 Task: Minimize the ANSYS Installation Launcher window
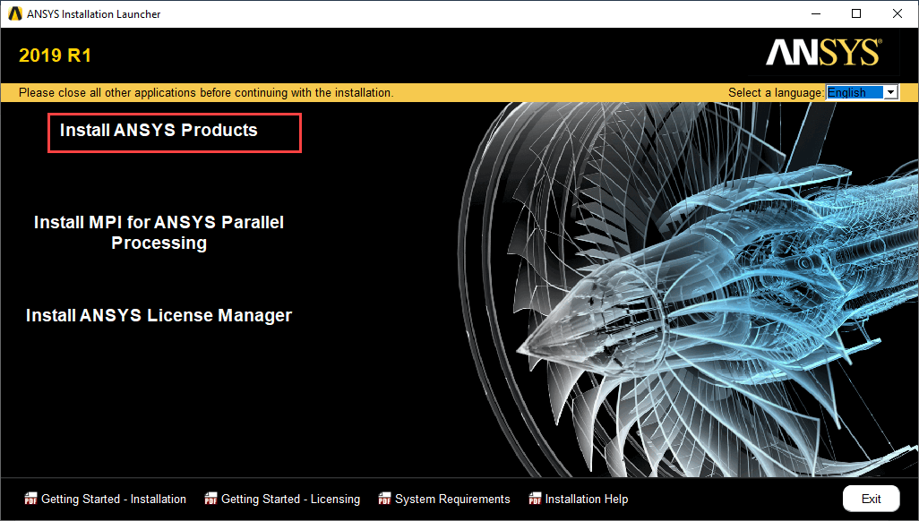tap(816, 13)
